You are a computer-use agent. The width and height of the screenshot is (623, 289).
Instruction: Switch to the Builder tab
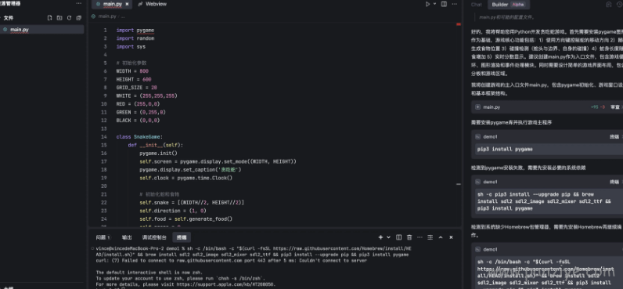pos(508,5)
